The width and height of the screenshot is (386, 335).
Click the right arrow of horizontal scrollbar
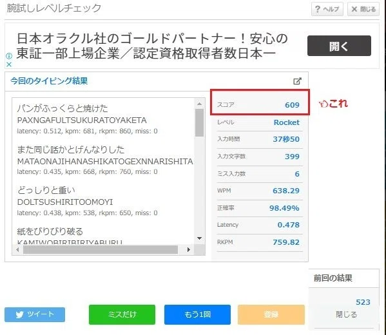coord(189,249)
